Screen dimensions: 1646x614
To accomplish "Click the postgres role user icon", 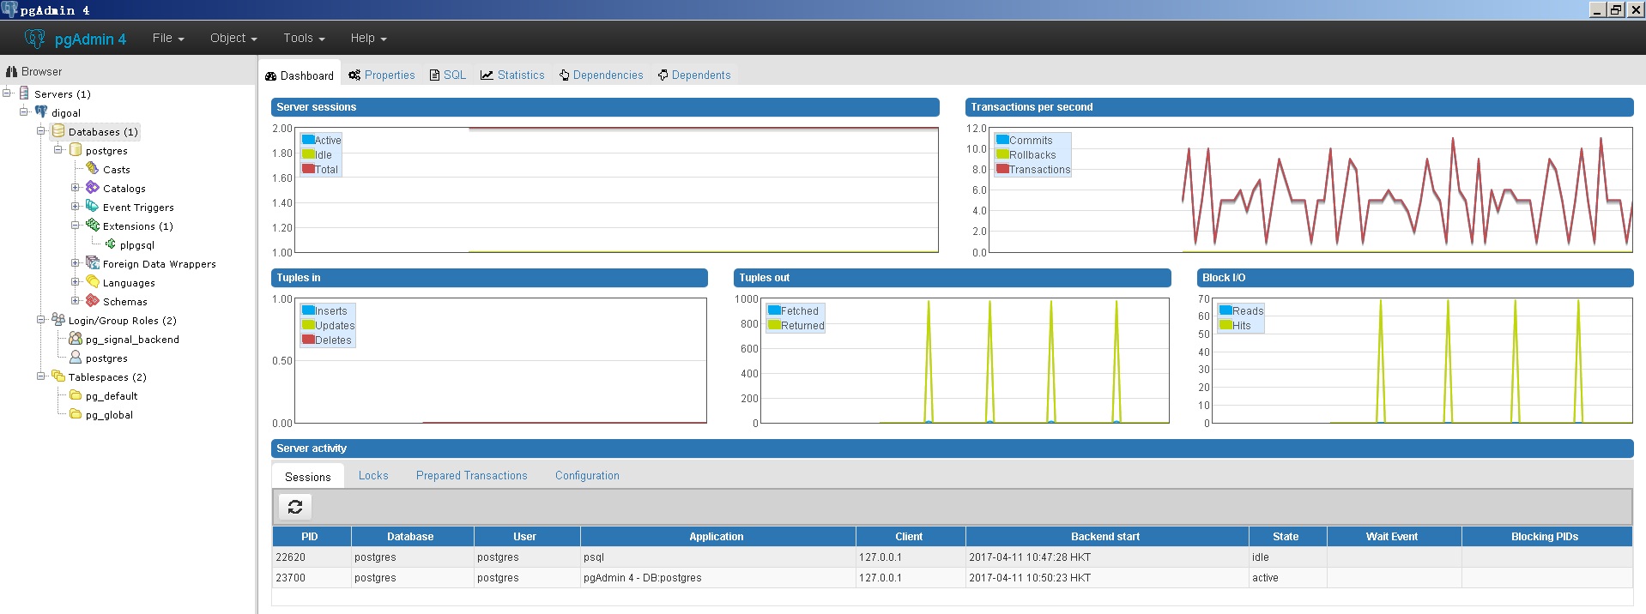I will click(76, 358).
